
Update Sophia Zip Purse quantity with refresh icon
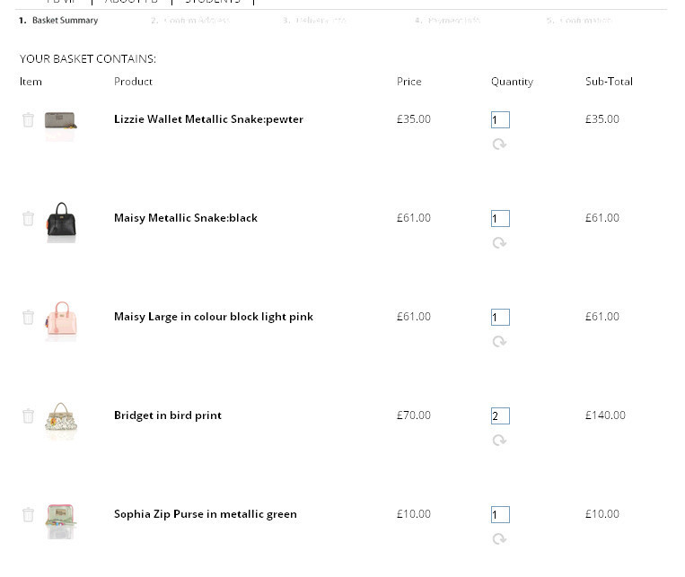tap(499, 539)
